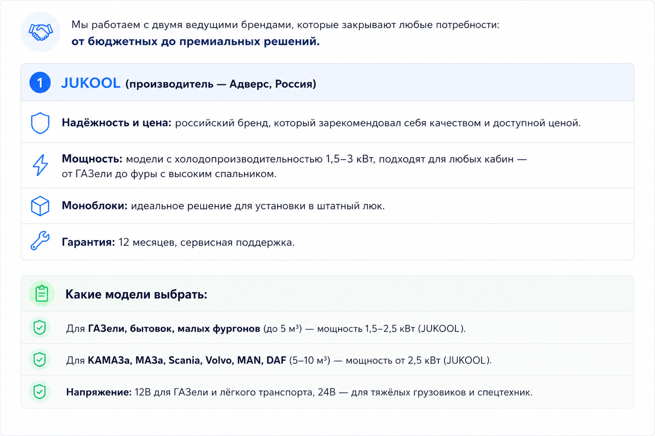Click 'идеальное решение для установки в штатный люк.'

[258, 206]
